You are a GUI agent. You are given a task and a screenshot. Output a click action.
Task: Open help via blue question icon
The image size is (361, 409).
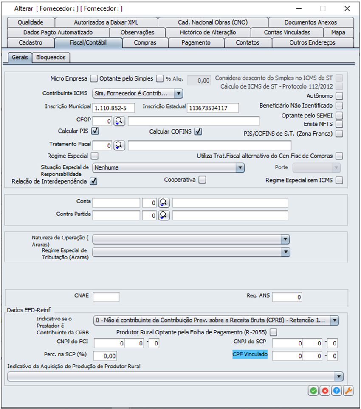click(337, 390)
